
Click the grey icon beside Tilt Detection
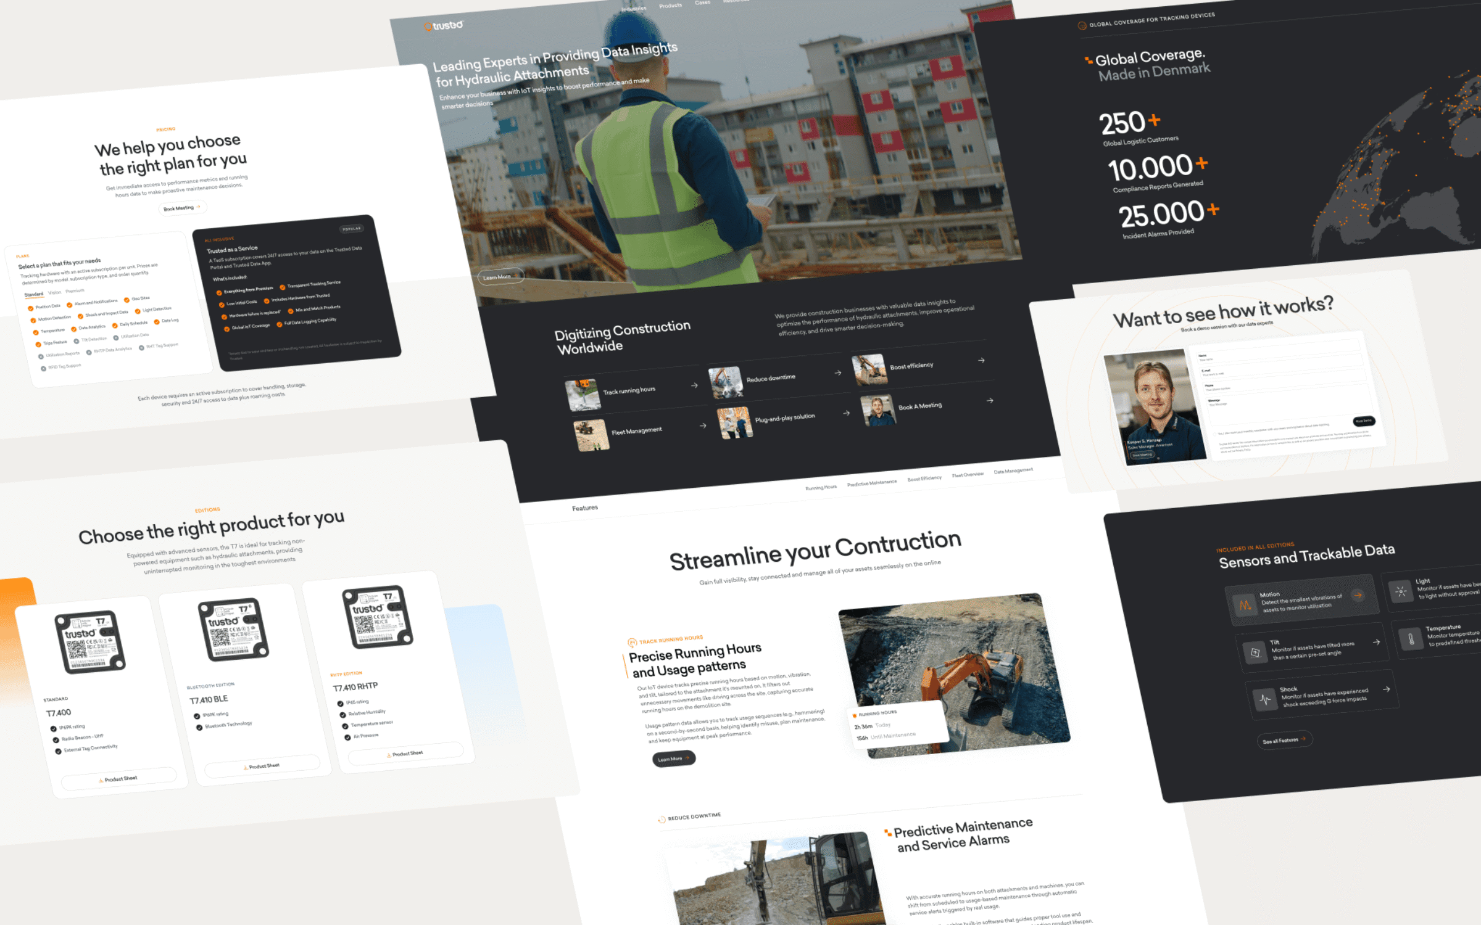(77, 340)
